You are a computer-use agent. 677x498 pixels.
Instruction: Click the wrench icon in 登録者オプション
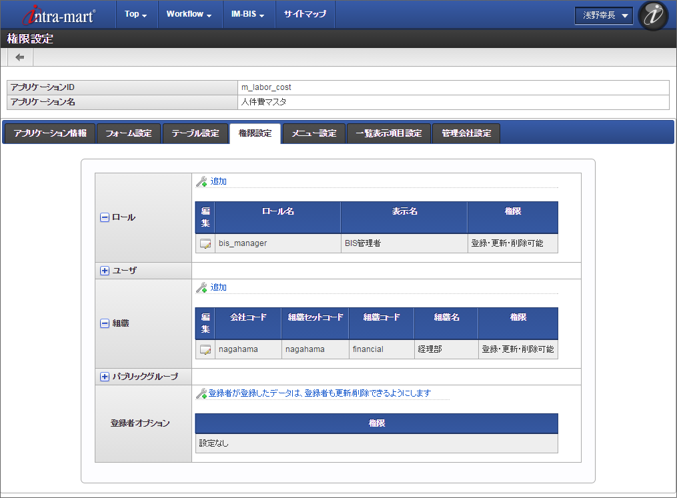[201, 393]
